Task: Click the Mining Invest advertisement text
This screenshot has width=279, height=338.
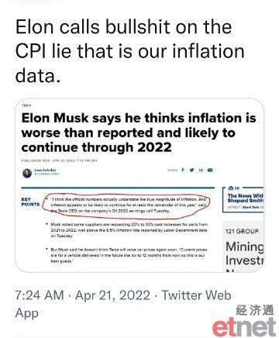Action: point(245,253)
